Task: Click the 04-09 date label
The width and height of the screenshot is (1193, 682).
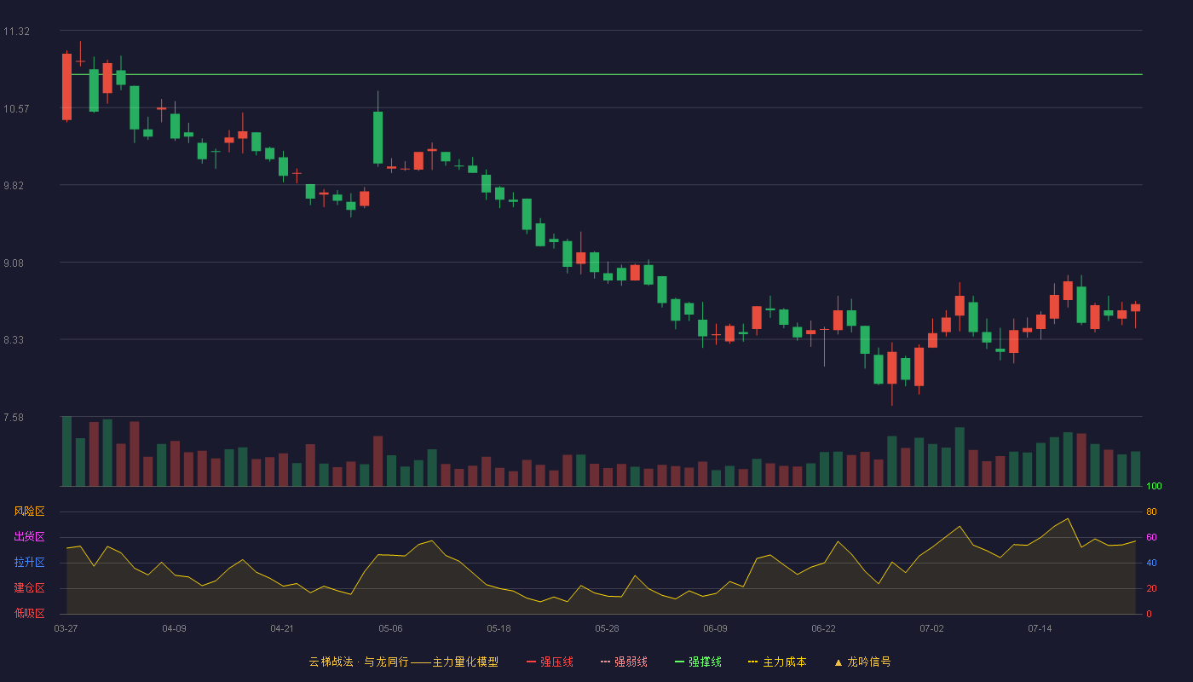Action: (x=174, y=628)
